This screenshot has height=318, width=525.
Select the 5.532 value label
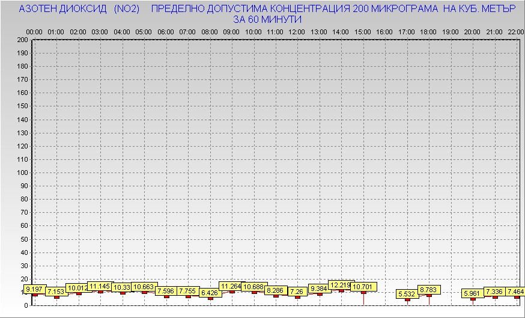(407, 294)
